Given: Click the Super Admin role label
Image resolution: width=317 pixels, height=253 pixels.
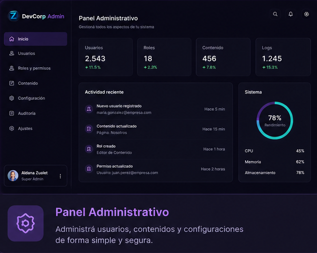Looking at the screenshot, I should pos(32,179).
